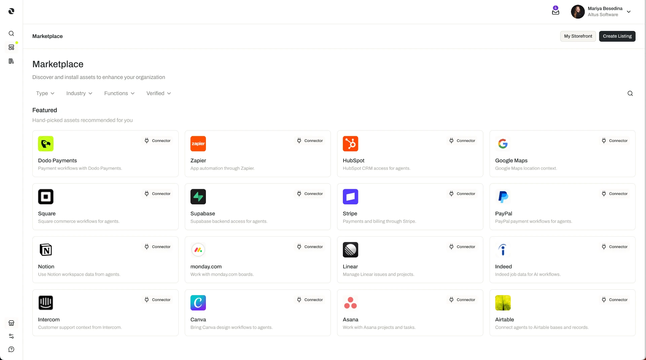Click the My Storefront button

(x=578, y=36)
